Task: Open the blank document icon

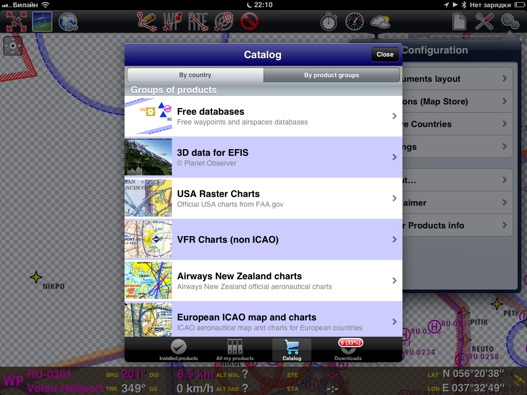Action: point(459,22)
